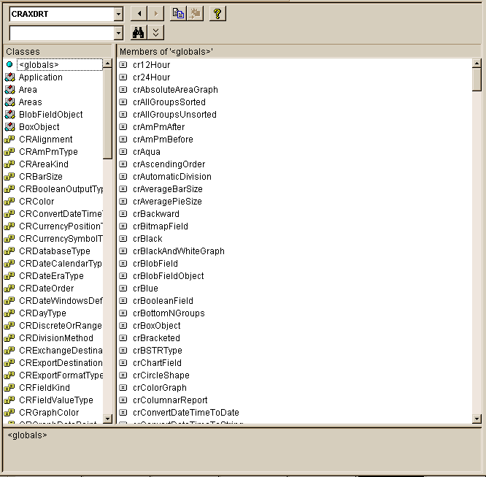The height and width of the screenshot is (477, 486).
Task: Open the search text dropdown arrow
Action: click(118, 33)
